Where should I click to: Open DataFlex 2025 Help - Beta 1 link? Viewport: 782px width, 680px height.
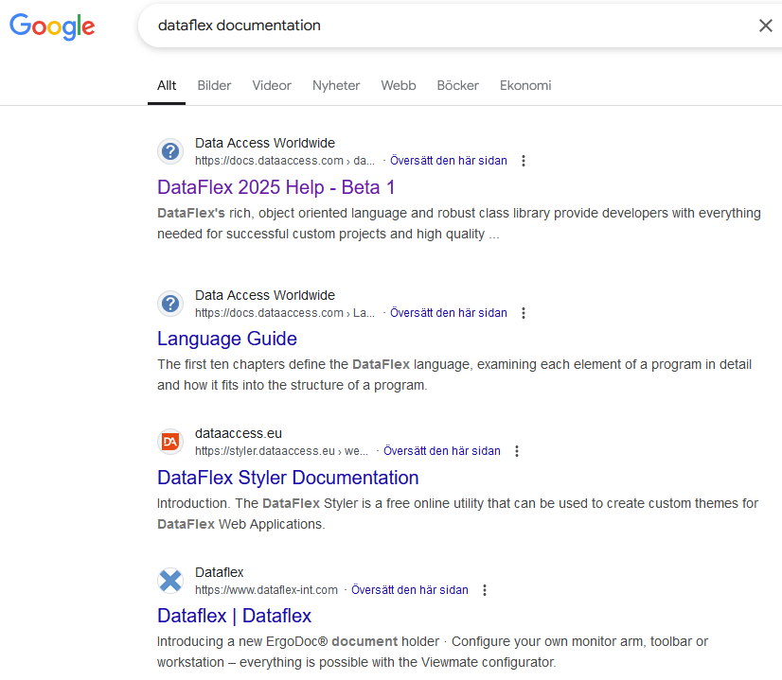[x=275, y=187]
